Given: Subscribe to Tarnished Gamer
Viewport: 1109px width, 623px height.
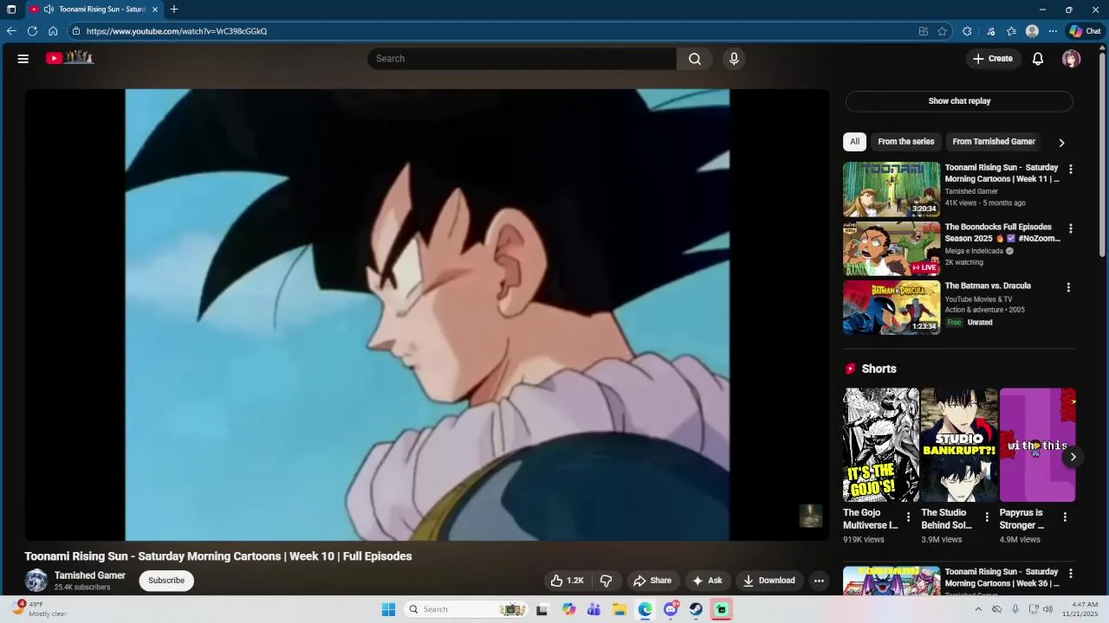Looking at the screenshot, I should 166,581.
